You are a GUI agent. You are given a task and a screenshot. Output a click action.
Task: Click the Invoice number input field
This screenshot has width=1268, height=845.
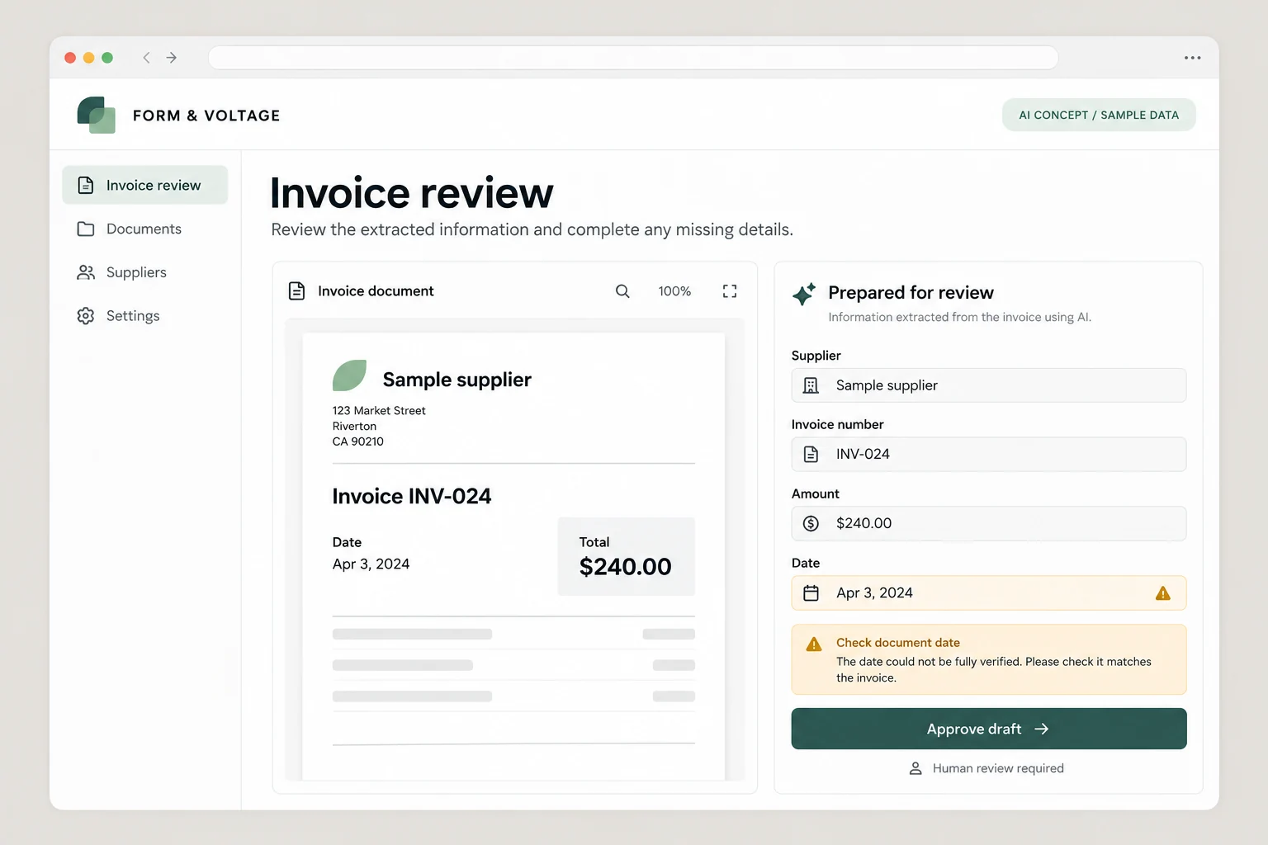(989, 454)
